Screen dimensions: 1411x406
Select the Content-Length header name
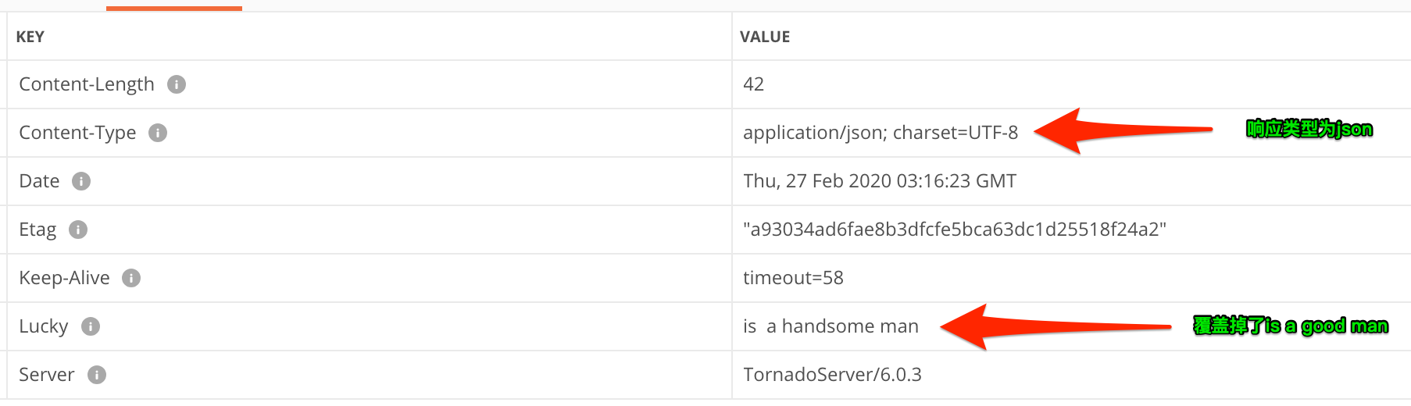pyautogui.click(x=87, y=84)
